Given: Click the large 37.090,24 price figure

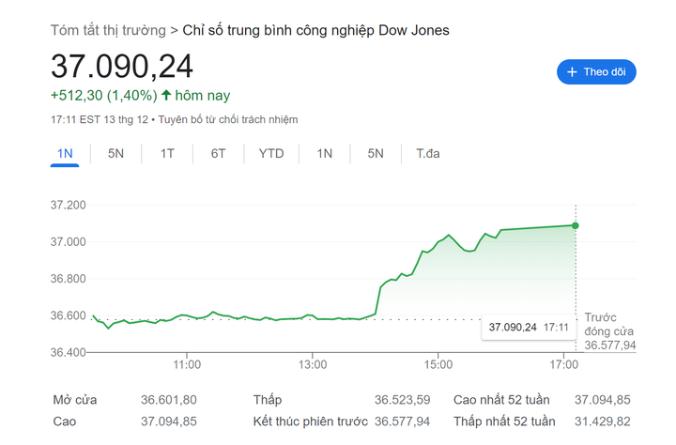Looking at the screenshot, I should (122, 66).
